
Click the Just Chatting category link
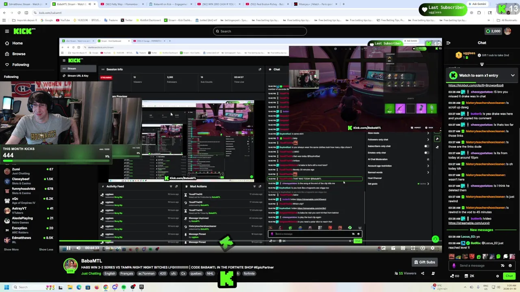coord(91,274)
